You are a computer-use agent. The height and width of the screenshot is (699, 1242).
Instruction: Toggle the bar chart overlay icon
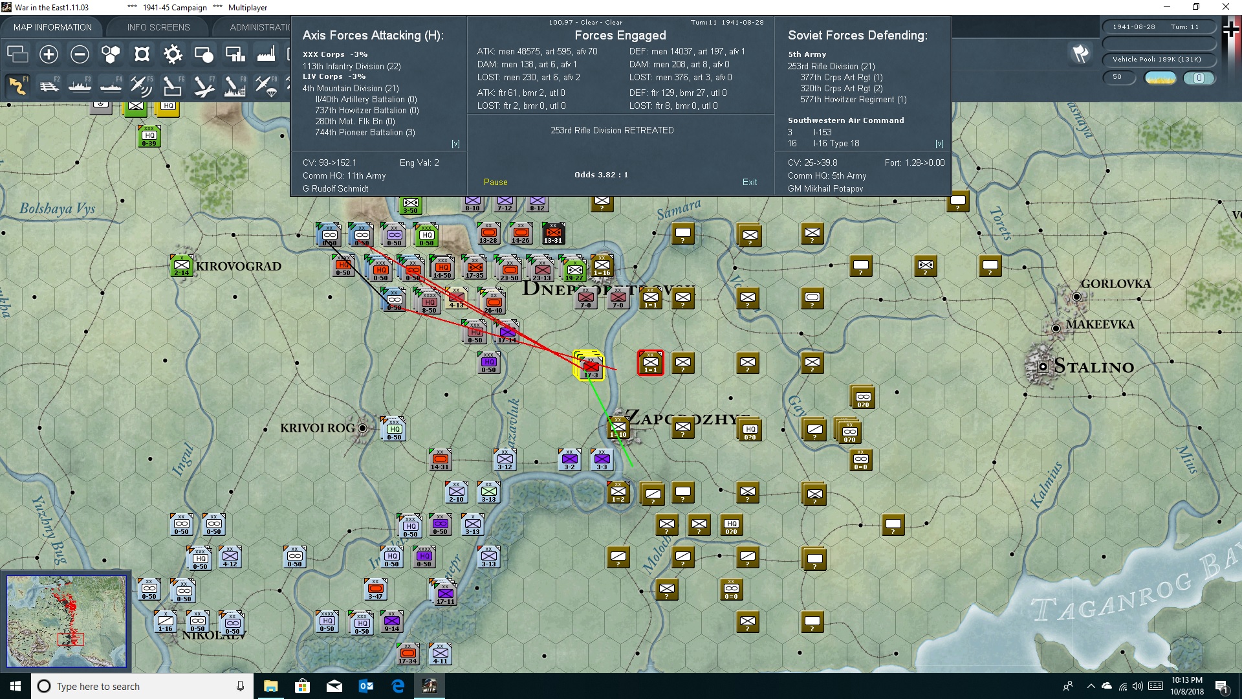[x=235, y=54]
